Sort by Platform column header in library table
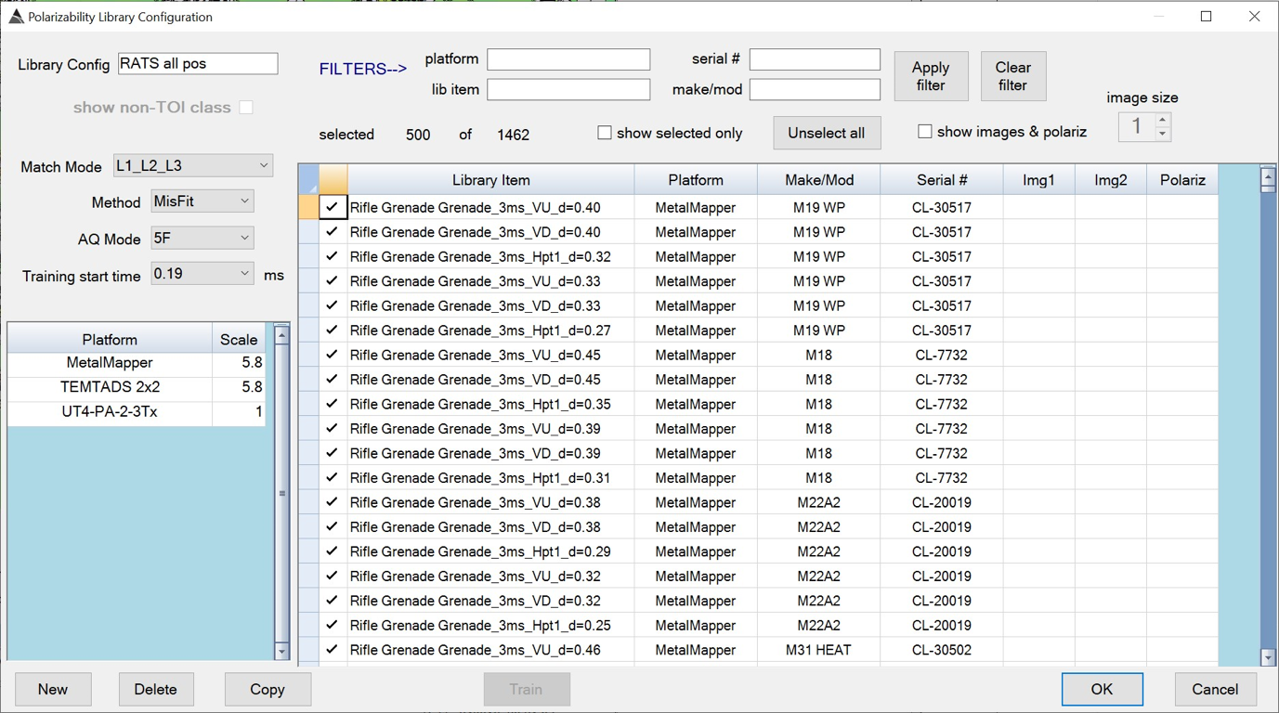This screenshot has height=713, width=1279. click(696, 180)
